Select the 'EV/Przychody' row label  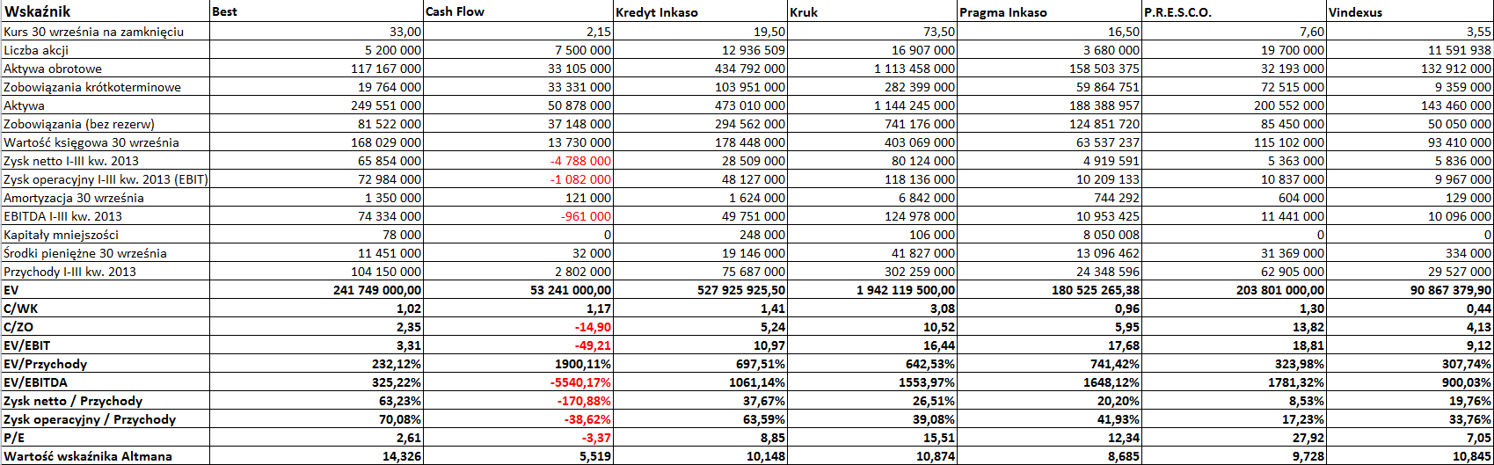46,364
